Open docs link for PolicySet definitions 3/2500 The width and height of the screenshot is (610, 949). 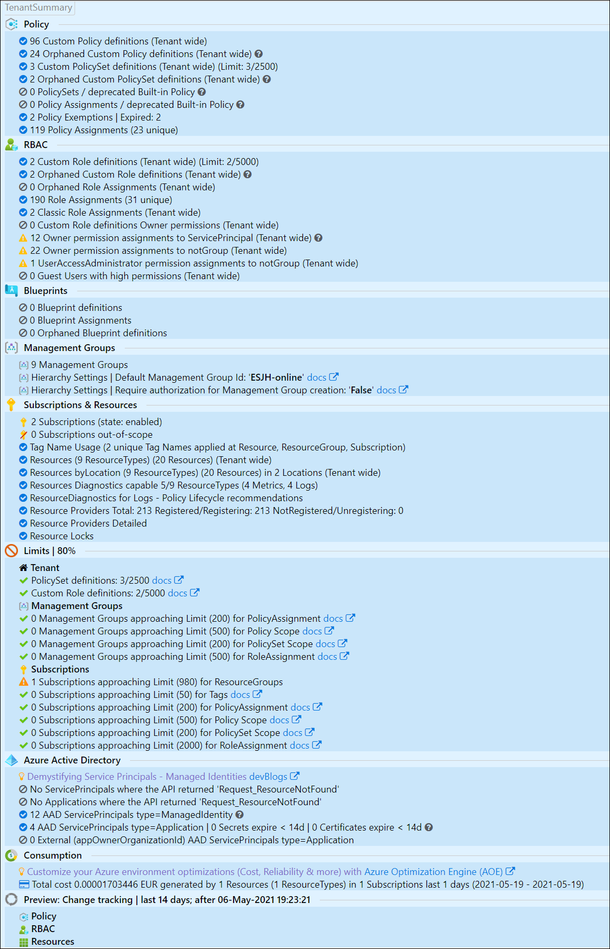162,581
